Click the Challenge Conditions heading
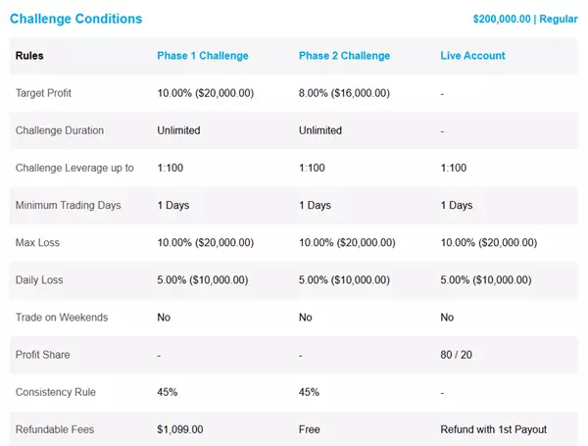Image resolution: width=588 pixels, height=446 pixels. pyautogui.click(x=75, y=19)
